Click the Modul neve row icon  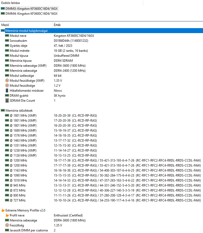tap(7, 35)
